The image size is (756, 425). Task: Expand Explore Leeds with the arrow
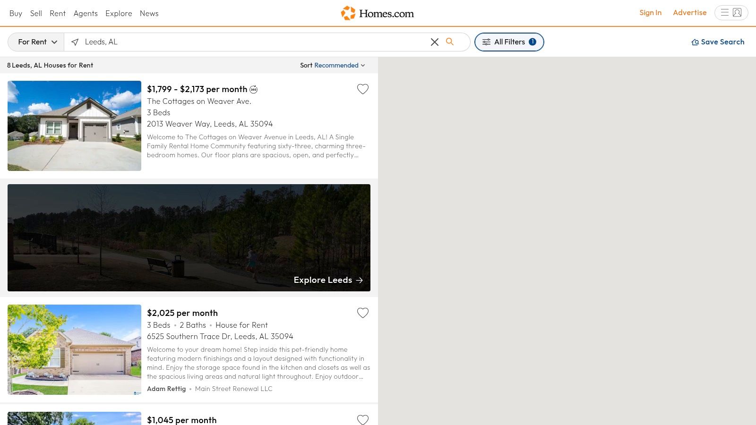coord(359,280)
